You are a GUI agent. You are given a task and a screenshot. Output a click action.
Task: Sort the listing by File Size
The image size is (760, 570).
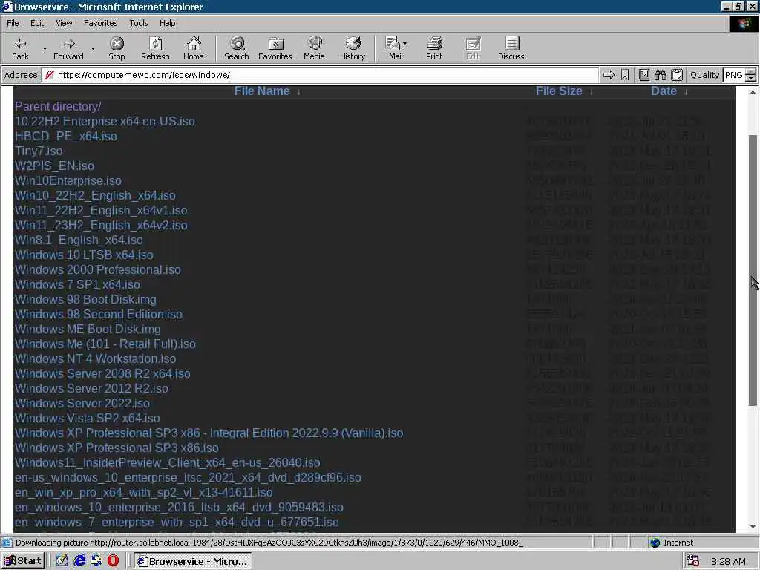(x=558, y=91)
